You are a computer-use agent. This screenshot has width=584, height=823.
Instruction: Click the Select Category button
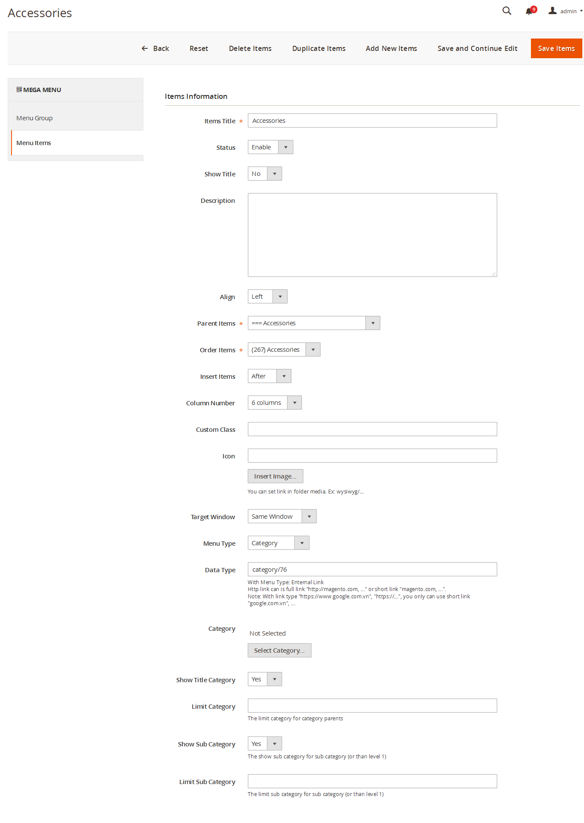coord(279,651)
